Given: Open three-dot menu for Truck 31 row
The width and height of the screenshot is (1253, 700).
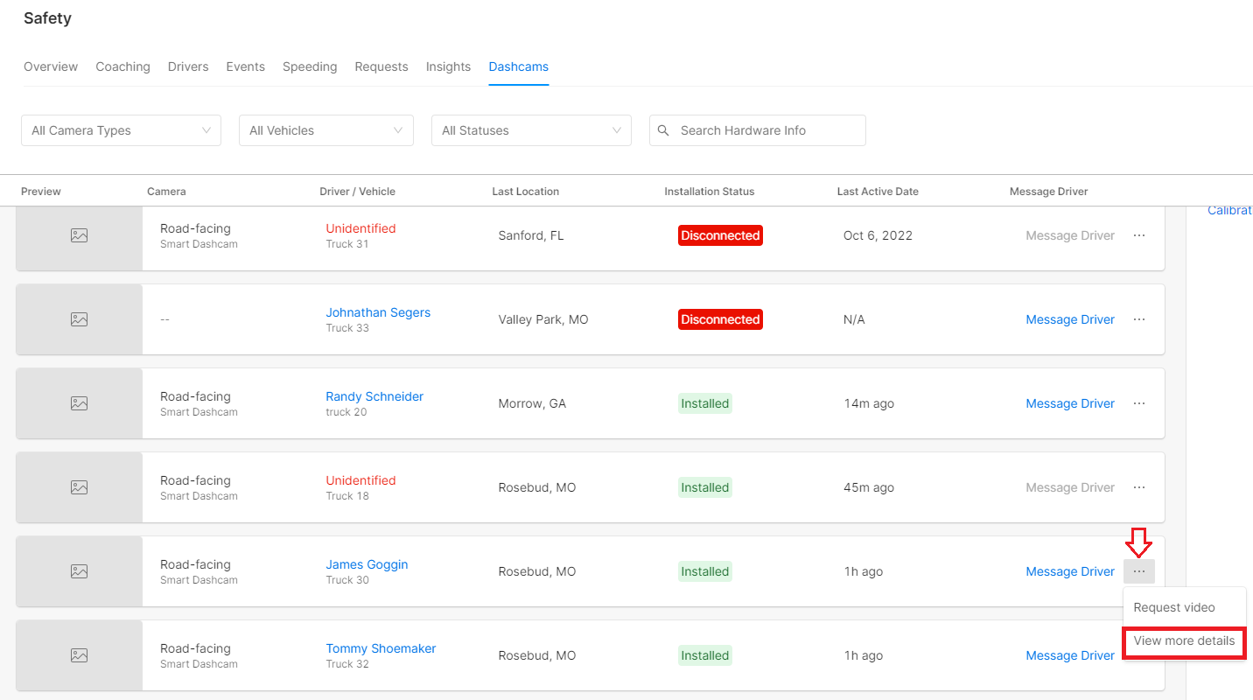Looking at the screenshot, I should [1138, 235].
